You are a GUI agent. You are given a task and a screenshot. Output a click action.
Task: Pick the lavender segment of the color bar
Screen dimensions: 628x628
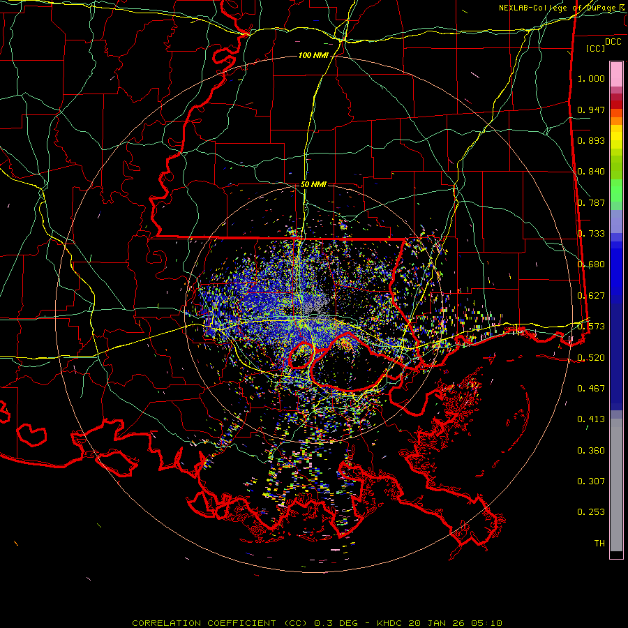pyautogui.click(x=616, y=221)
